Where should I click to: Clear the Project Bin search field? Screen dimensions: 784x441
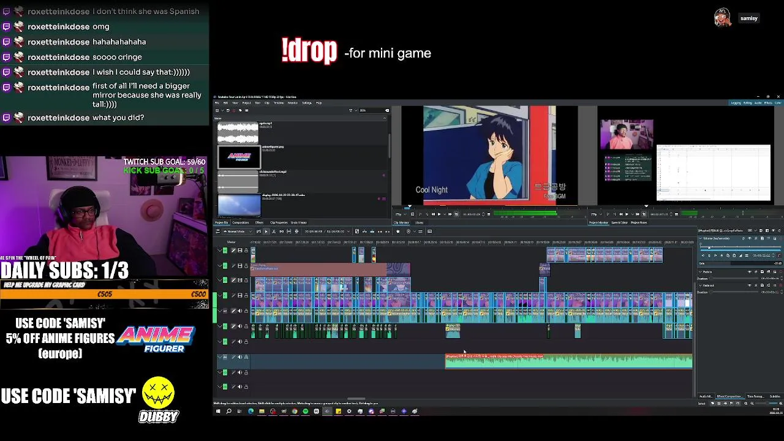tap(387, 110)
